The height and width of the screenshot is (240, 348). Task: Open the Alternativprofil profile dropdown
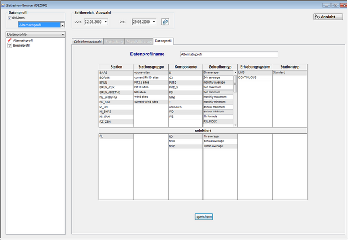[62, 25]
